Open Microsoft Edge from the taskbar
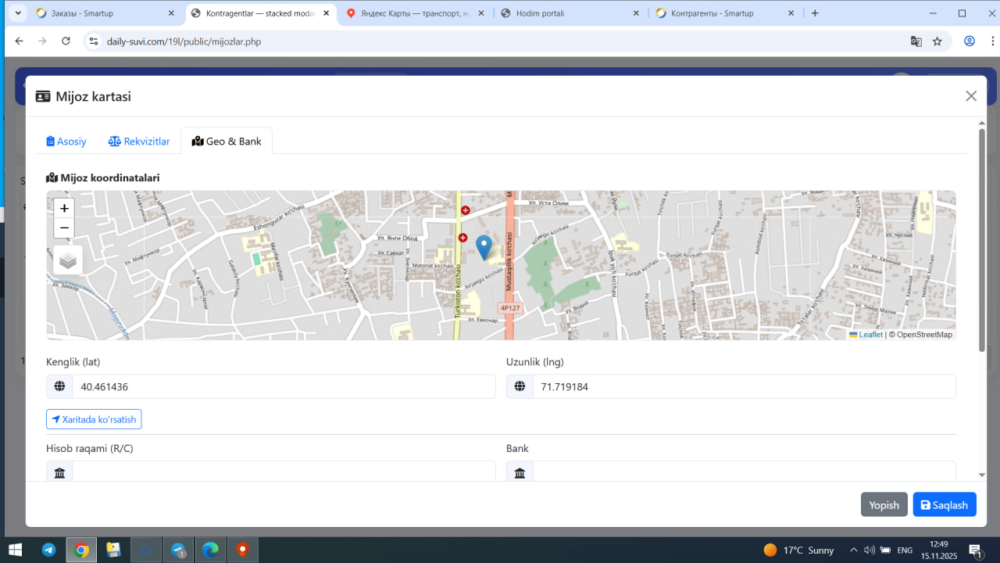 (210, 550)
